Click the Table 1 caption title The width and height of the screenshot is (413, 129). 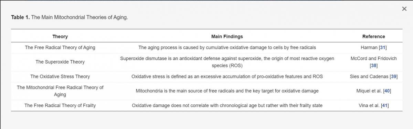point(69,17)
